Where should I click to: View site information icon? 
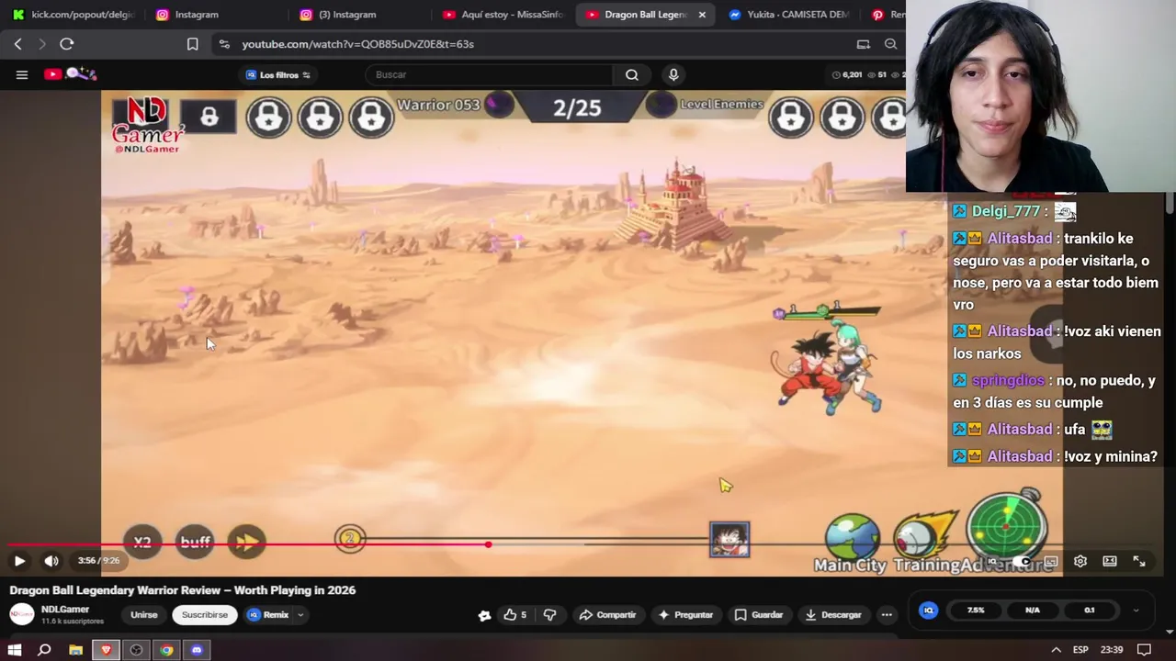(224, 44)
